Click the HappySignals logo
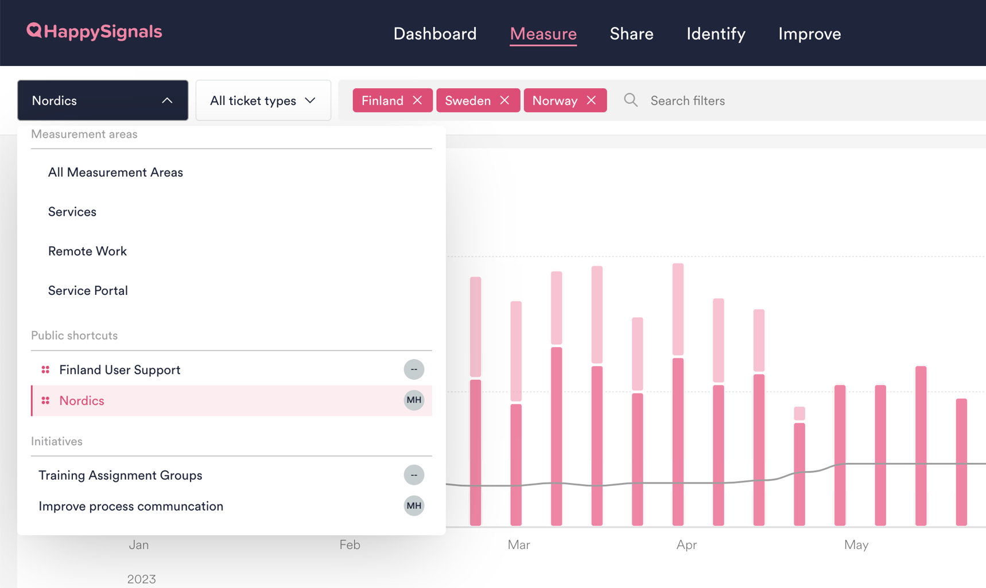The image size is (986, 588). [x=94, y=32]
